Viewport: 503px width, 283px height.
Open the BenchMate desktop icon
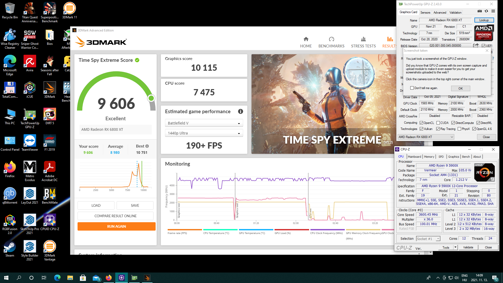click(x=50, y=196)
